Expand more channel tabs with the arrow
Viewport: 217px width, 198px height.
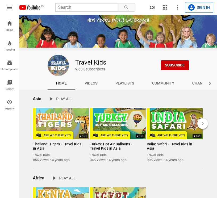click(x=210, y=83)
